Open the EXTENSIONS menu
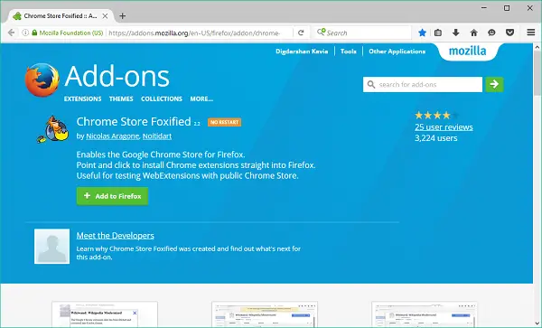 pyautogui.click(x=82, y=98)
